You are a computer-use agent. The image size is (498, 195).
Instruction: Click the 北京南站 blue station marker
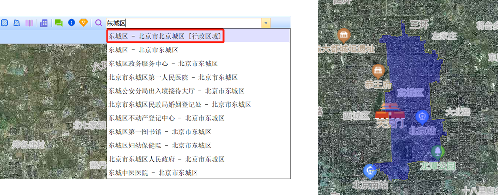click(370, 171)
